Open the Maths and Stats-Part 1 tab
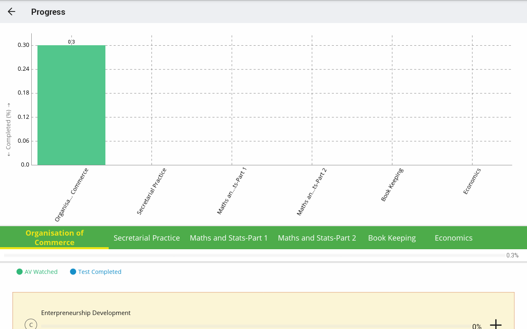 (x=229, y=238)
